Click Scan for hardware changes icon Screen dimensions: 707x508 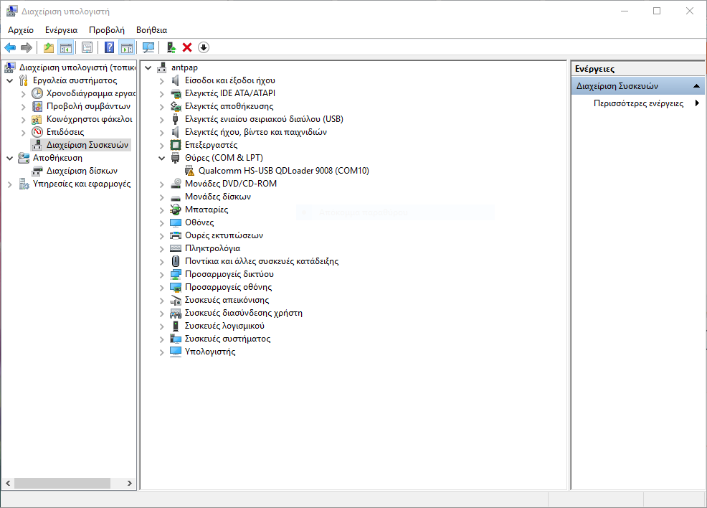click(x=148, y=47)
